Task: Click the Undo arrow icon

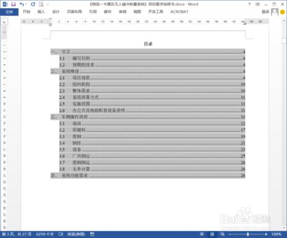Action: point(22,4)
